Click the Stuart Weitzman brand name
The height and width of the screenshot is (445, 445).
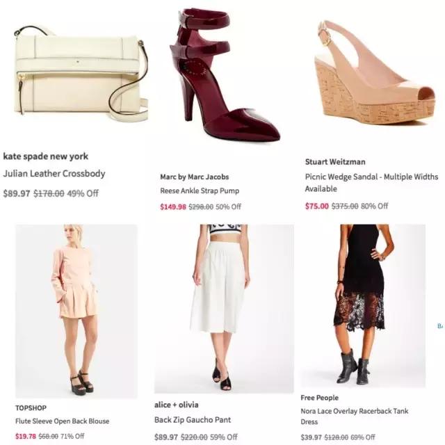point(335,162)
